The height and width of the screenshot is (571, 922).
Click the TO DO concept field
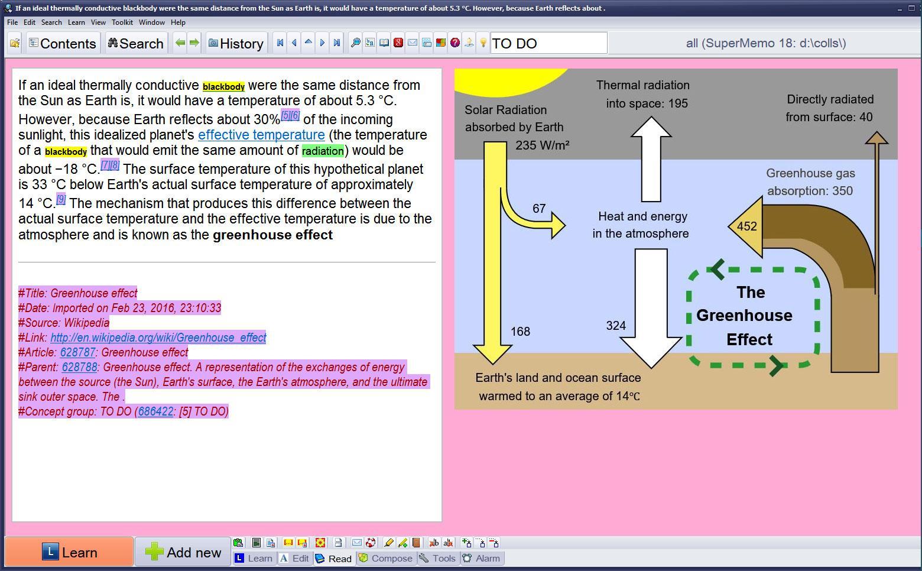tap(548, 43)
